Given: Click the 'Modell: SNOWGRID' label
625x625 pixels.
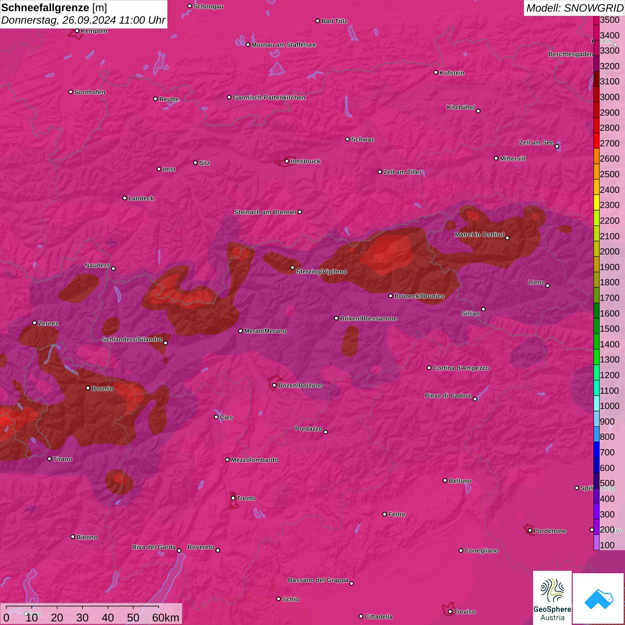Looking at the screenshot, I should (575, 8).
